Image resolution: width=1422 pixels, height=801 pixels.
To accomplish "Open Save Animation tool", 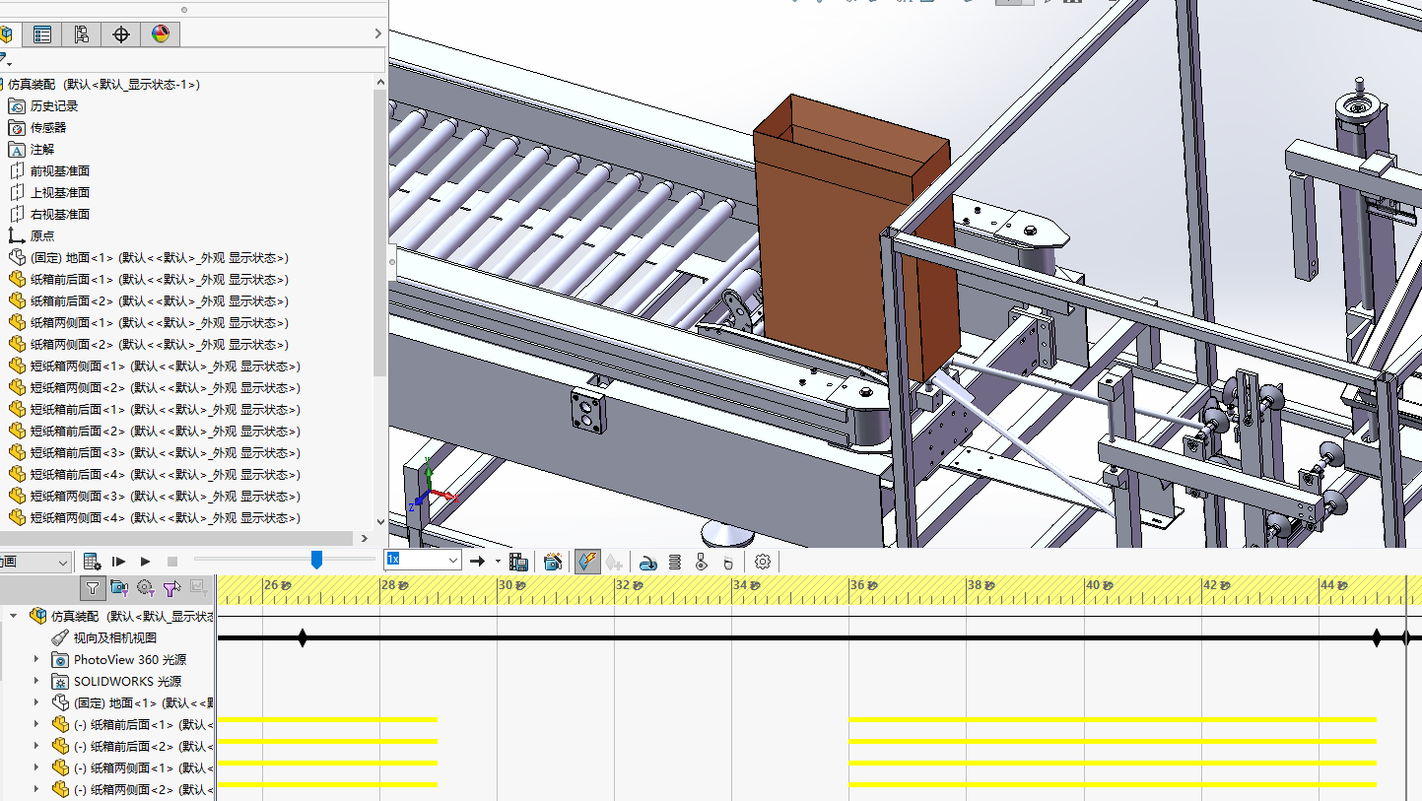I will point(519,562).
